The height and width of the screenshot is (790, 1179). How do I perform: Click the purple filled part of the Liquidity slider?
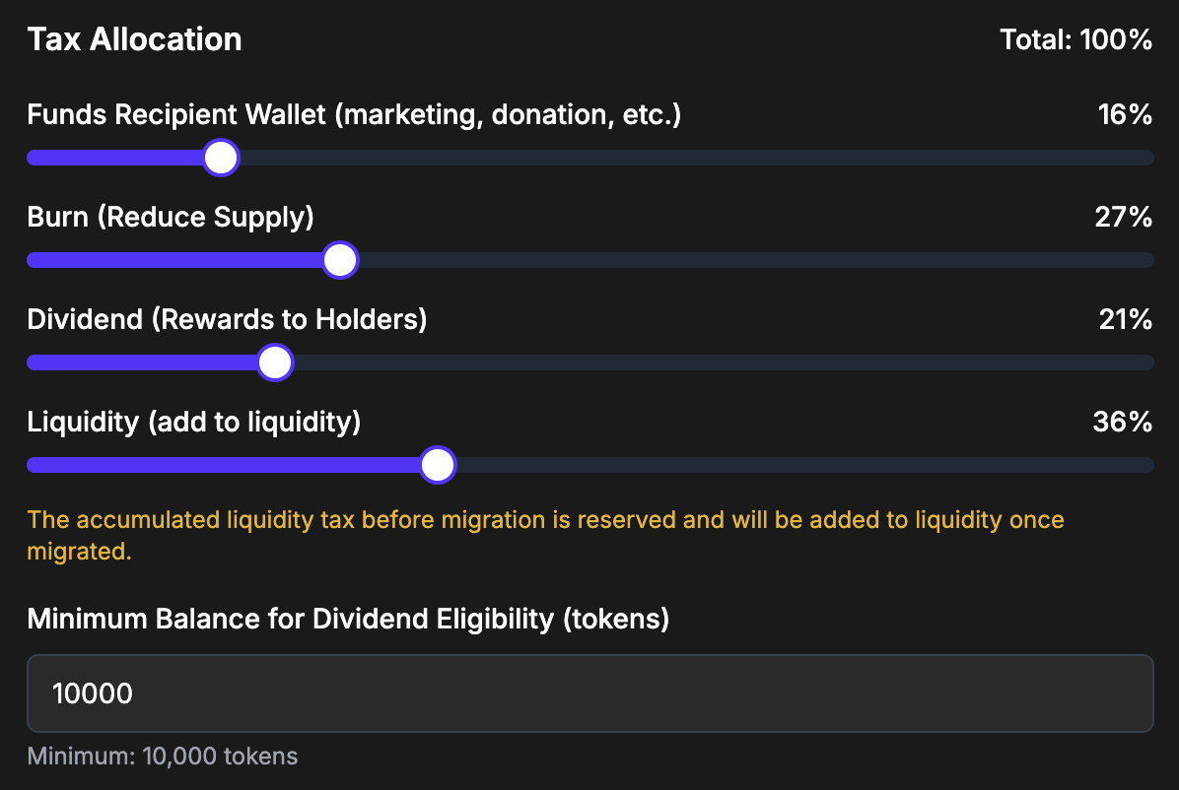coord(227,465)
